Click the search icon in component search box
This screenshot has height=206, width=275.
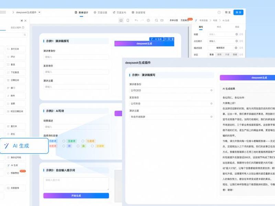25,35
